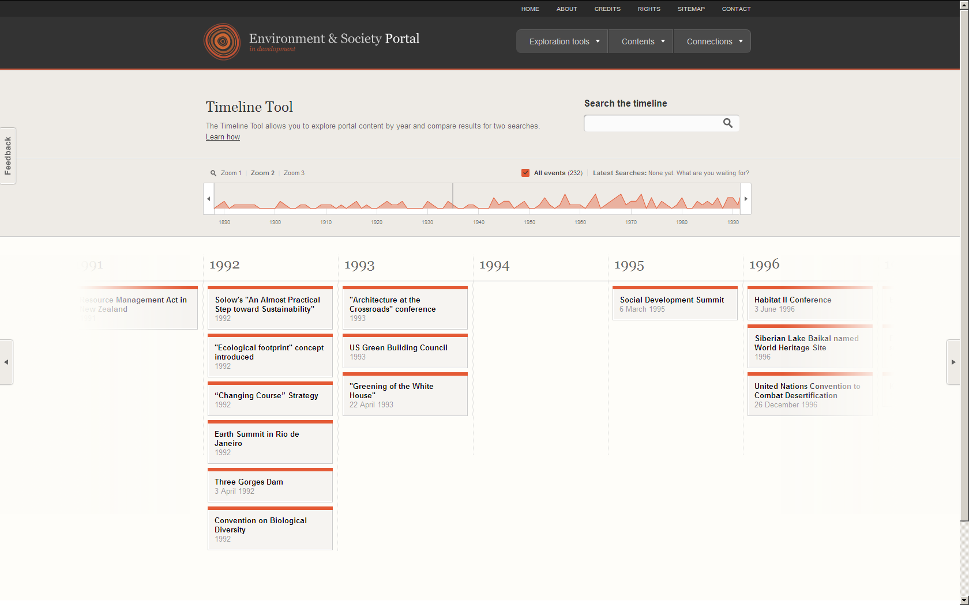The image size is (969, 605).
Task: Go to next years with right page arrow
Action: (x=953, y=362)
